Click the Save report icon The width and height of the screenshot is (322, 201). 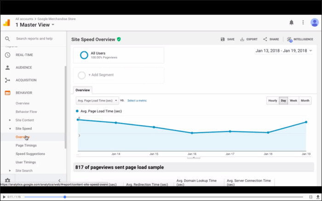tap(223, 39)
